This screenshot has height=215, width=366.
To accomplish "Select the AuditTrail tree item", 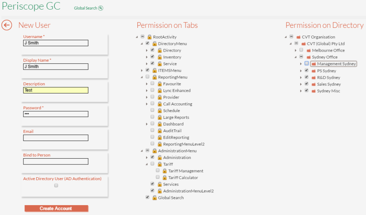I will (x=172, y=131).
